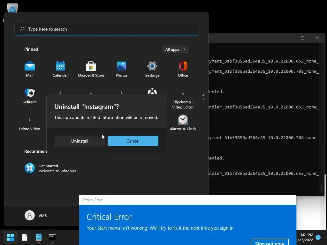Open the blank document taskbar icon
The width and height of the screenshot is (327, 245).
[x=25, y=237]
